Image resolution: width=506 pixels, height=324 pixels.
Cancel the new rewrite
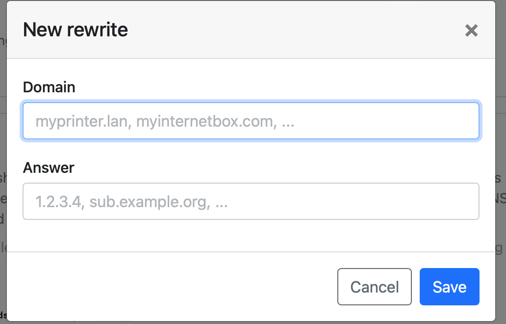pyautogui.click(x=374, y=287)
